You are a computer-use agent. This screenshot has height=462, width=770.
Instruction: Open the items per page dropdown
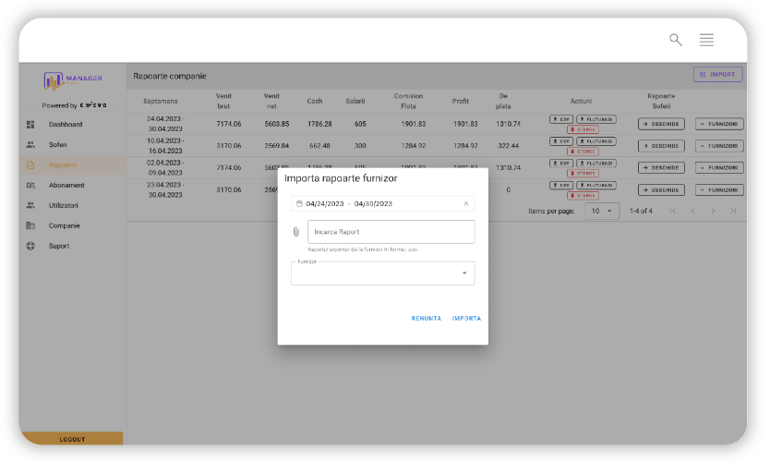click(x=602, y=211)
